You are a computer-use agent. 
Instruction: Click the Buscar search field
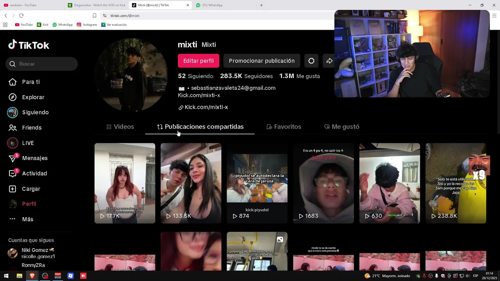click(x=42, y=64)
